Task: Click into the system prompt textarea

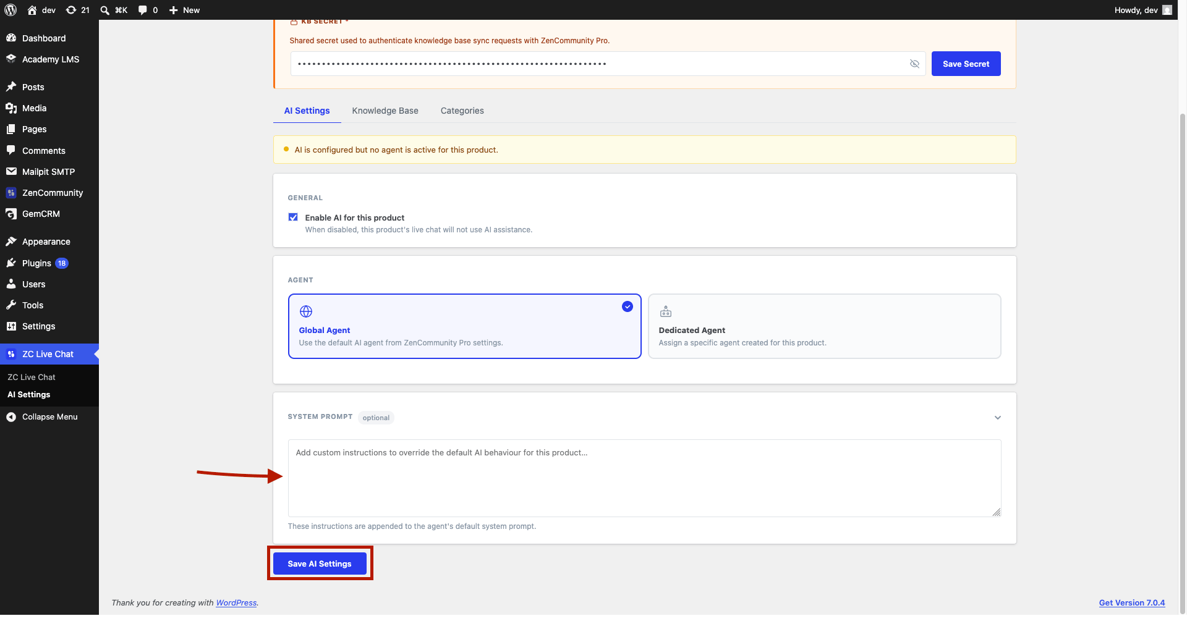Action: [644, 478]
